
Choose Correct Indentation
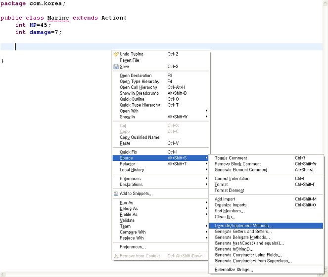click(x=266, y=178)
